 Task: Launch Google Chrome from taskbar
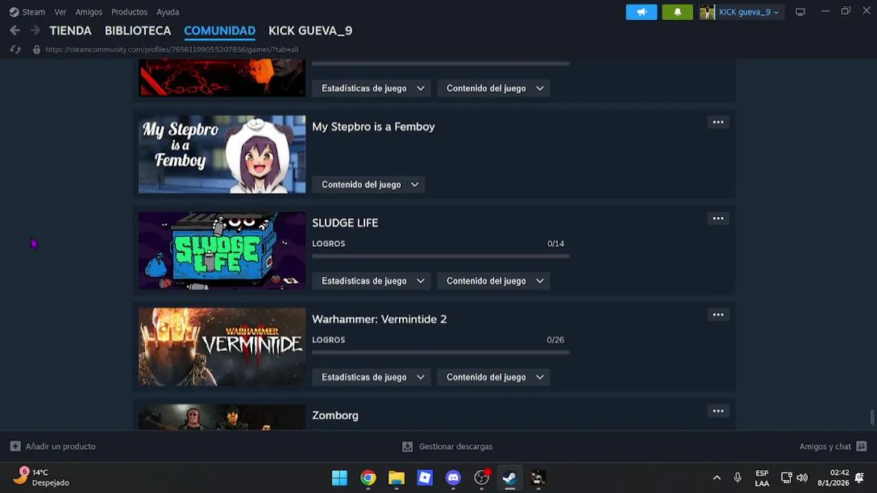click(368, 478)
